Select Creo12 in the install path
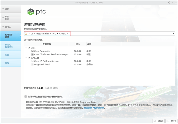Image resolution: width=178 pixels, height=124 pixels. (63, 34)
